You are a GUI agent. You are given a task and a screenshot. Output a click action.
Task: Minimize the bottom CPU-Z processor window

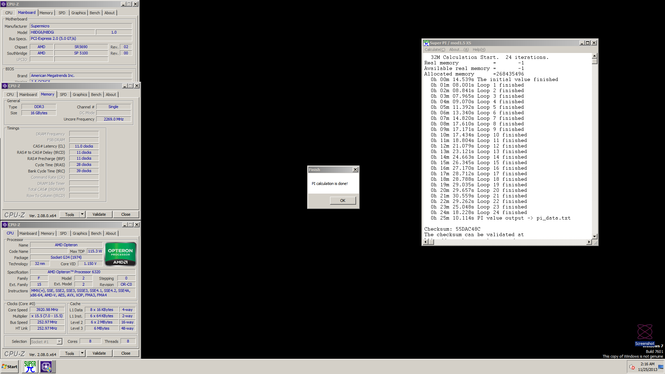point(125,225)
